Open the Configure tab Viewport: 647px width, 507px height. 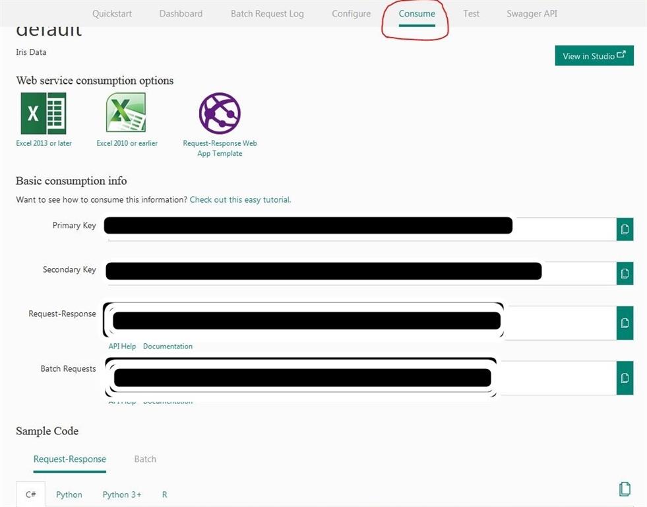[351, 14]
